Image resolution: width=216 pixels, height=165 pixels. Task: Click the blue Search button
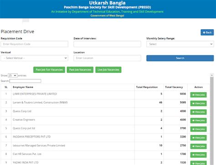pos(180,58)
